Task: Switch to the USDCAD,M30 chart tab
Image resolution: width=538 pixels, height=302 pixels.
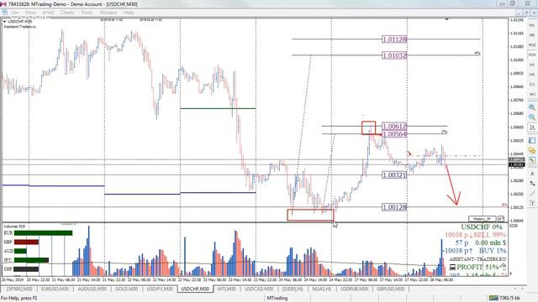Action: pyautogui.click(x=259, y=289)
